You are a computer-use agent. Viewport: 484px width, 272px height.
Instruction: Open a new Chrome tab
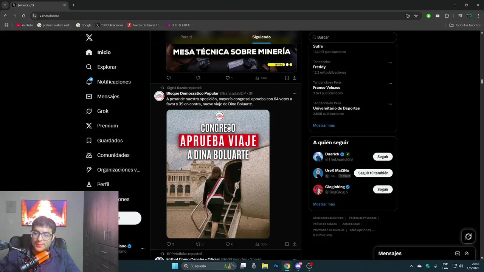click(x=73, y=5)
